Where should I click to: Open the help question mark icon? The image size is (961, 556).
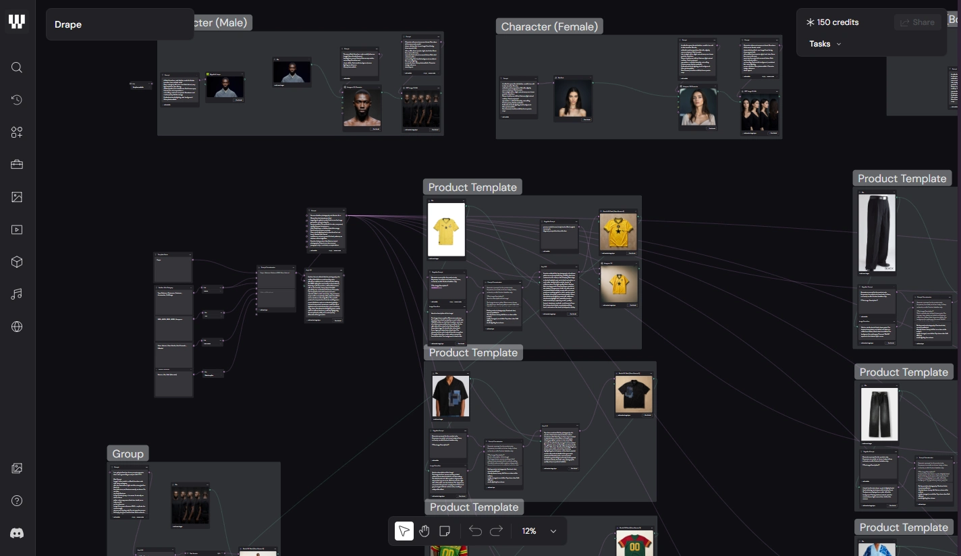[x=17, y=501]
